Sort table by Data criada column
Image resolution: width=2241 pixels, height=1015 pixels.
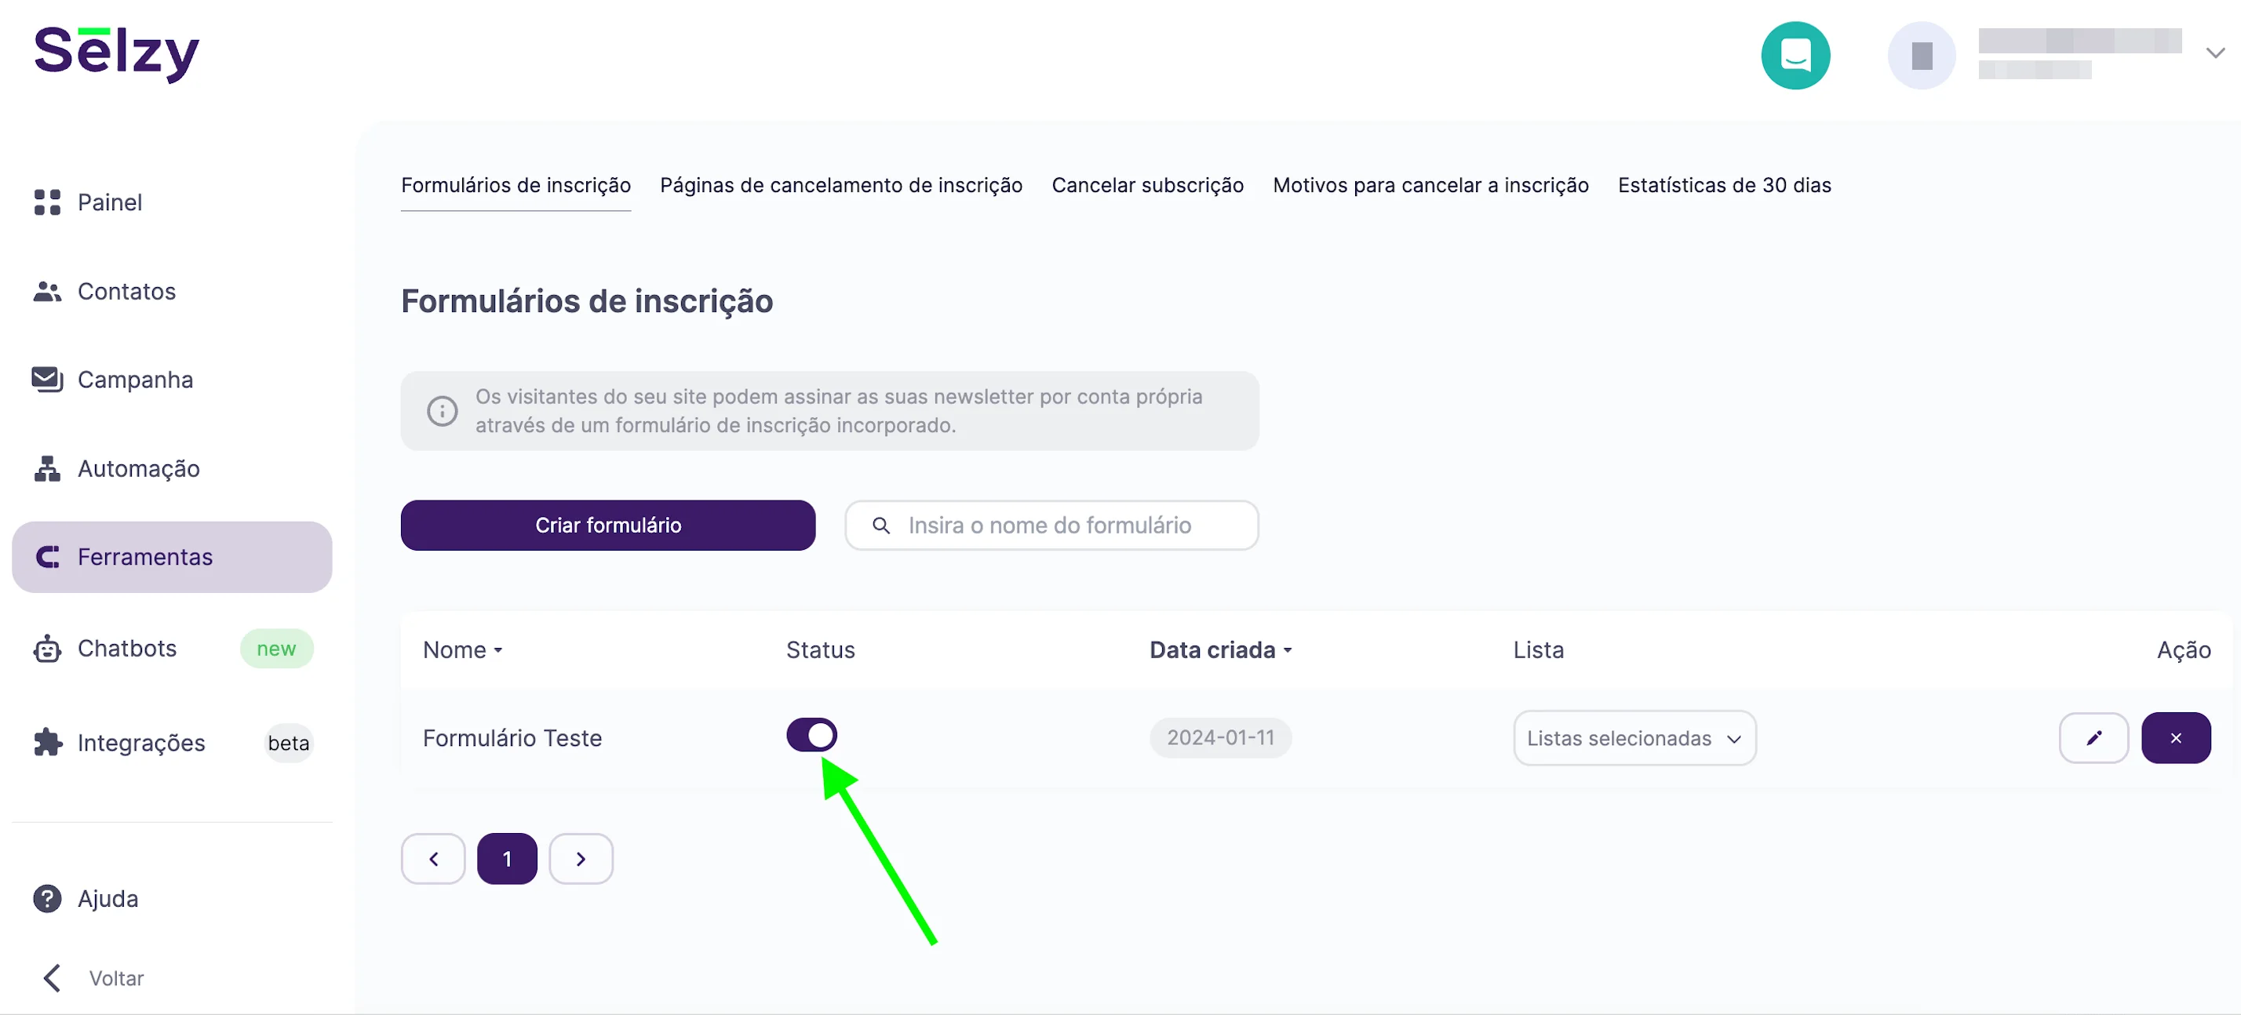[x=1221, y=649]
